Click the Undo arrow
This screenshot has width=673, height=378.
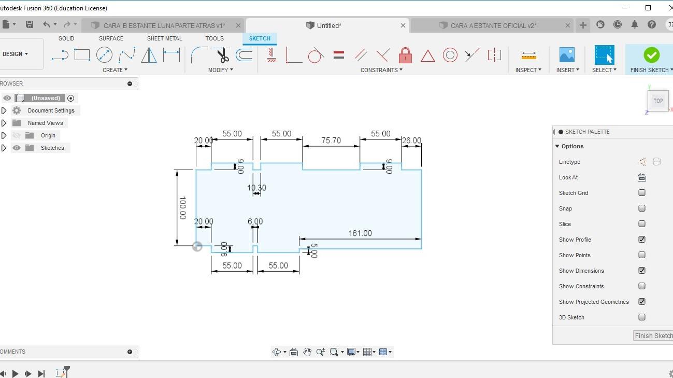pyautogui.click(x=47, y=24)
